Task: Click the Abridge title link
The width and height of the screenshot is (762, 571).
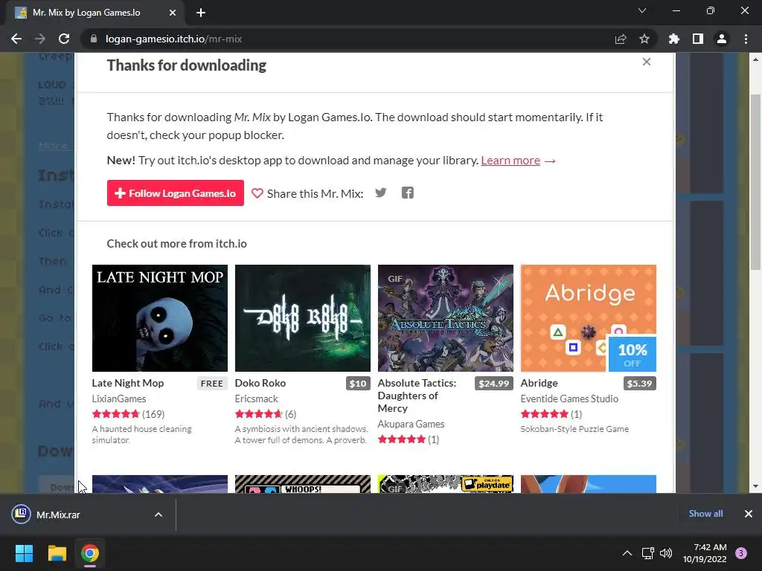Action: coord(539,383)
